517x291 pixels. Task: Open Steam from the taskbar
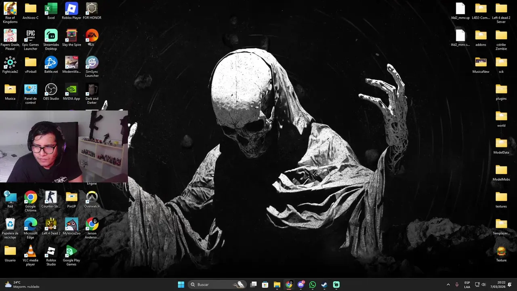tap(324, 285)
